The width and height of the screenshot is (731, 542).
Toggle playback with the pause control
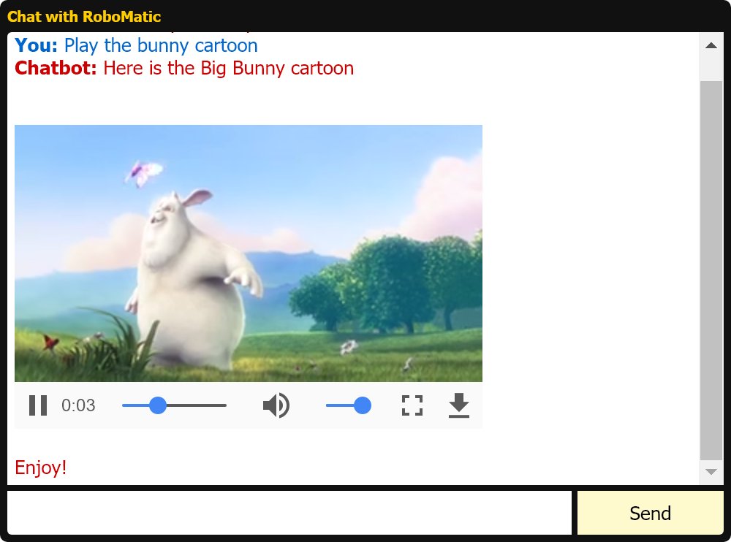click(x=37, y=405)
